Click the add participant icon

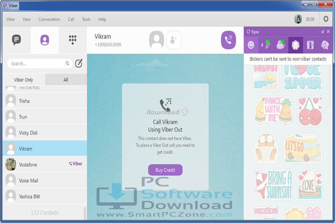pos(174,40)
